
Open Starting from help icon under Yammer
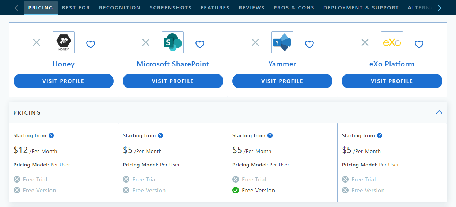tap(270, 135)
